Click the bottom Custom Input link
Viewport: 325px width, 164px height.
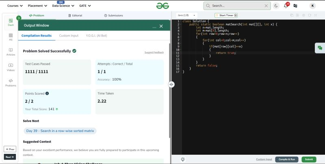coord(264,159)
